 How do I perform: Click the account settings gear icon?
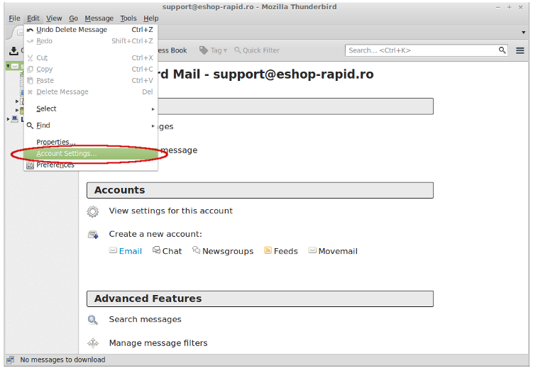tap(92, 211)
